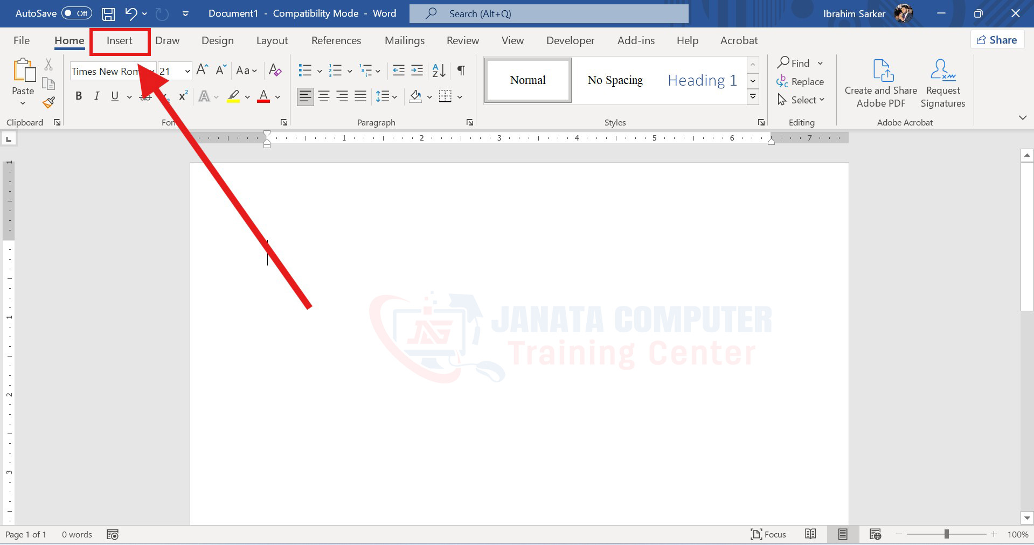Open the font size dropdown
1034x545 pixels.
(187, 71)
